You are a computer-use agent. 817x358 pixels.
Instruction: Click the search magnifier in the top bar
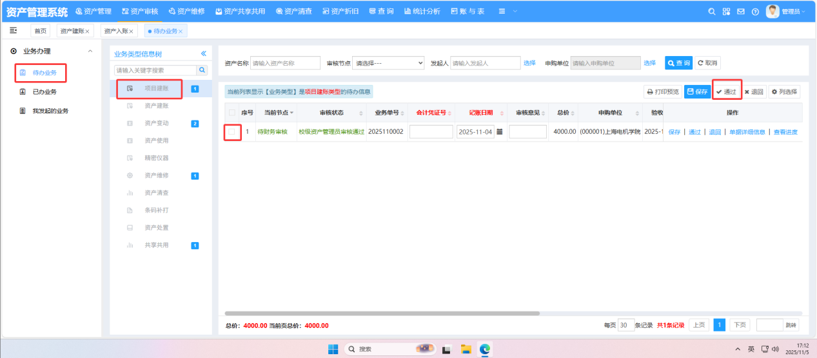click(x=712, y=12)
